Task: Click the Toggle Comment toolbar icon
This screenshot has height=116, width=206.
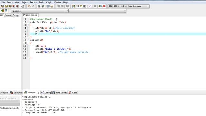Action: point(67,6)
